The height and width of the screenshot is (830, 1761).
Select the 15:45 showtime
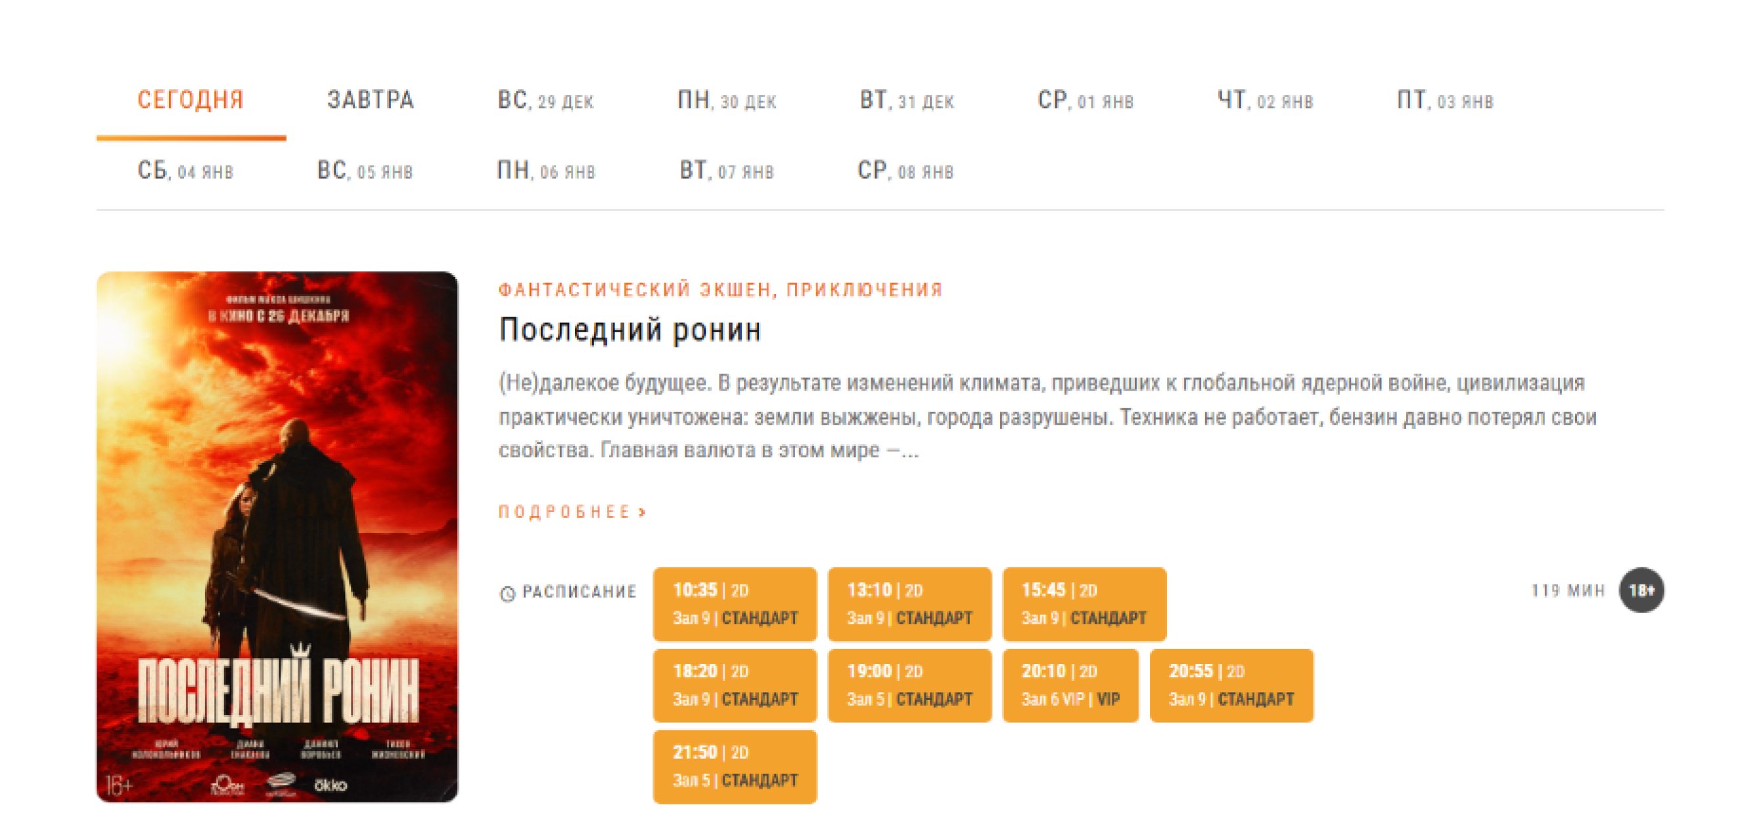point(1084,603)
